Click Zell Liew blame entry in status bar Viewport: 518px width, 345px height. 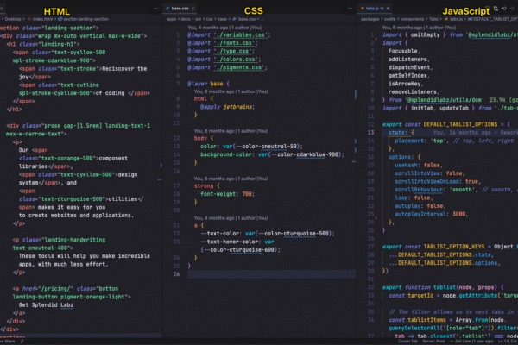pos(470,342)
